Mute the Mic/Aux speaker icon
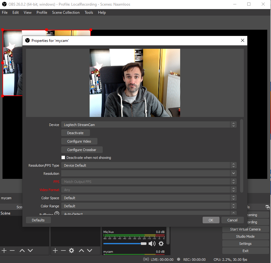Image resolution: width=271 pixels, height=263 pixels. coord(152,244)
